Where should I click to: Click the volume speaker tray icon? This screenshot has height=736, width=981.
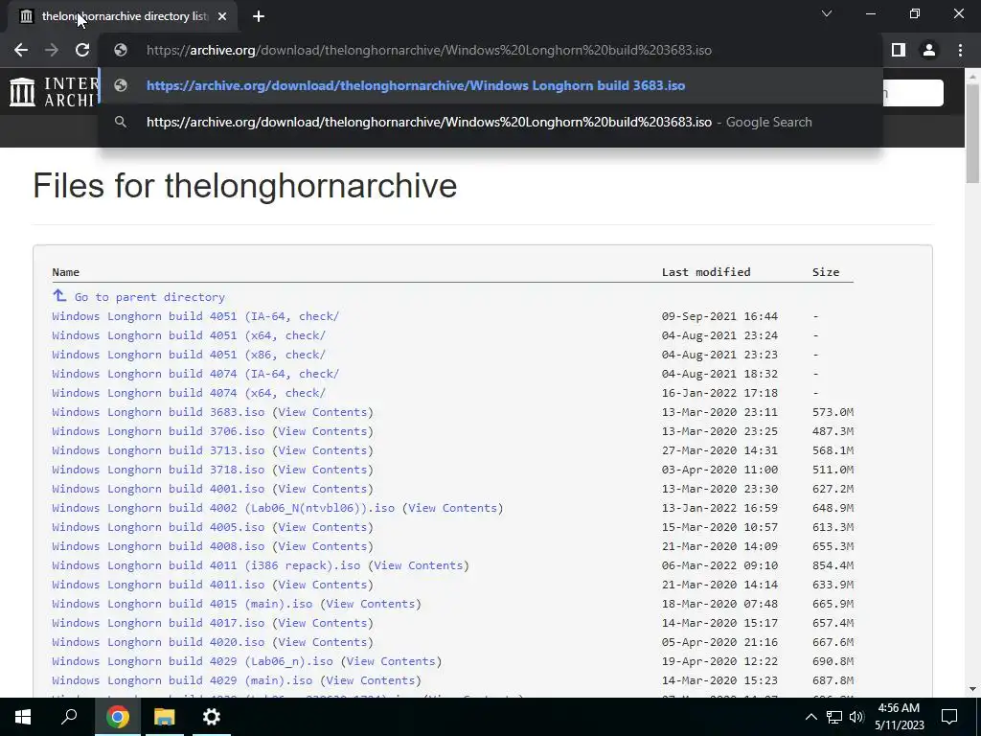[856, 717]
